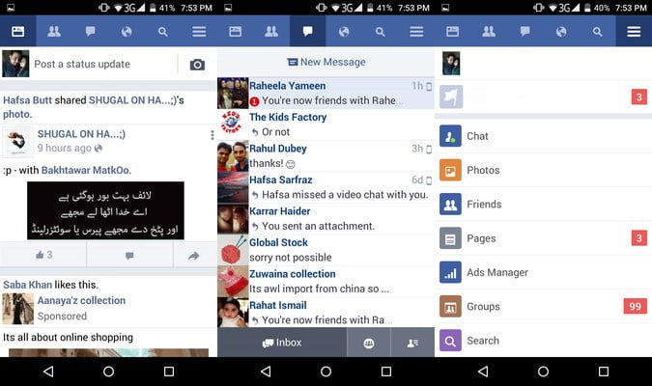Tap globe icon in right screen top bar

[561, 32]
